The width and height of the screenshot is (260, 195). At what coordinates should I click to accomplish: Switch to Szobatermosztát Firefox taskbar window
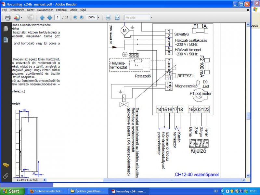(47, 191)
